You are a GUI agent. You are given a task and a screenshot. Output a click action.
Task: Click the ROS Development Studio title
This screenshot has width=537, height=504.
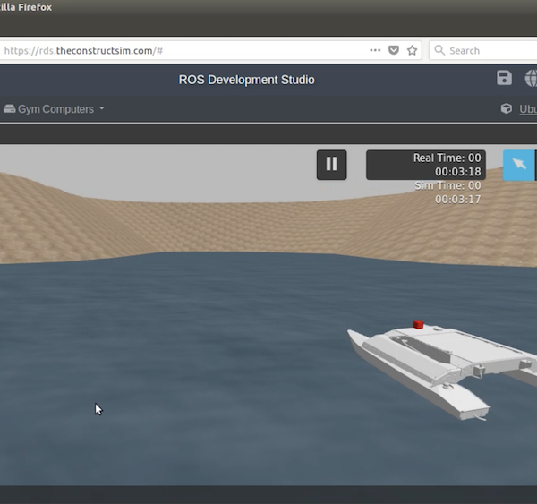click(247, 80)
